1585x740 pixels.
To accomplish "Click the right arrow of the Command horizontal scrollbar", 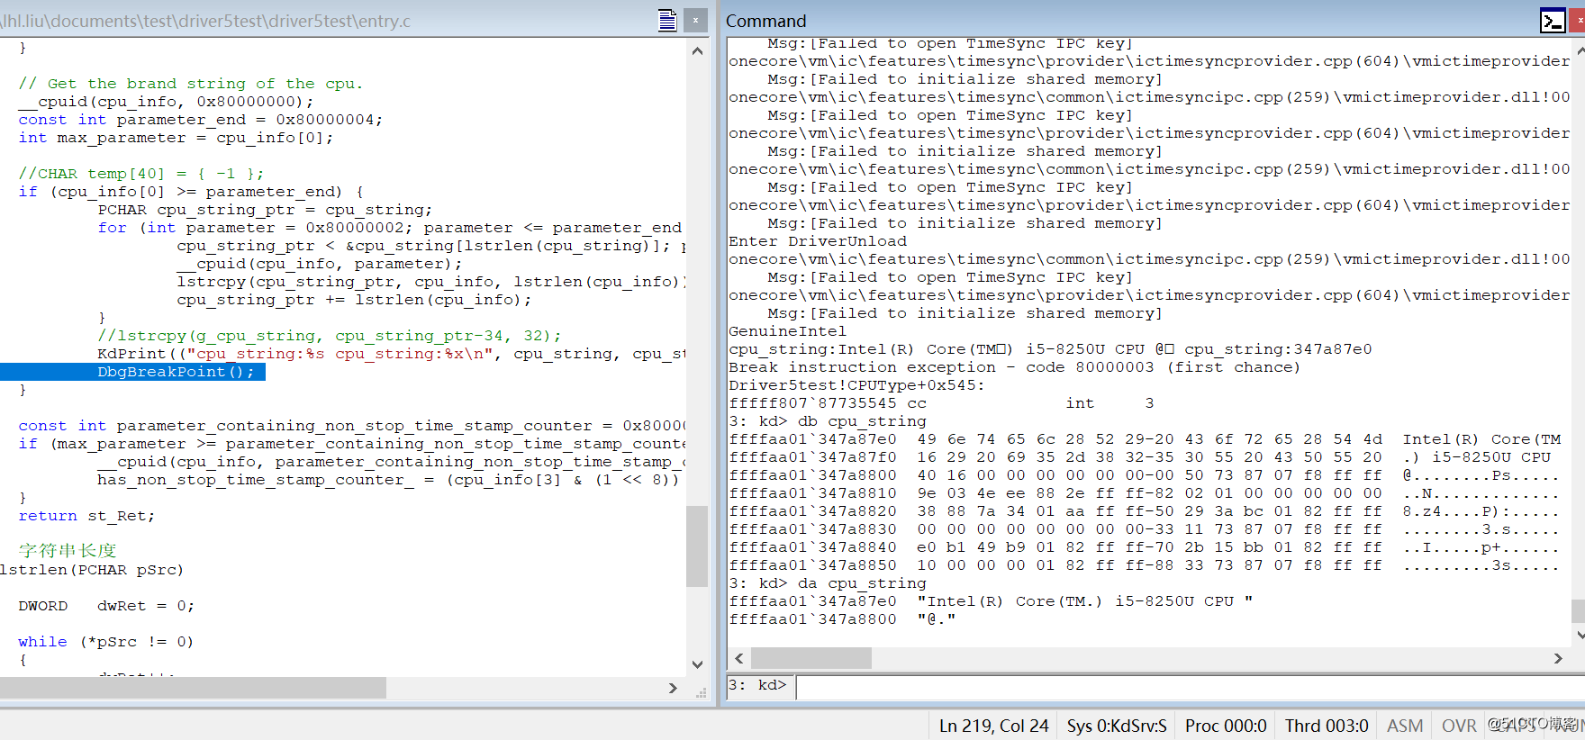I will point(1558,658).
